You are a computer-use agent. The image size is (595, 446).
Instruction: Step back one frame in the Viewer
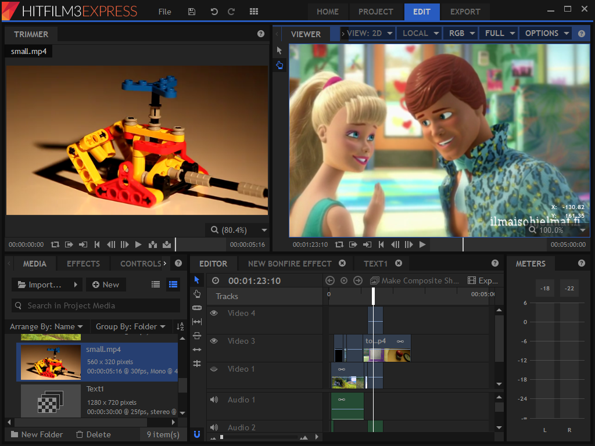pos(395,244)
